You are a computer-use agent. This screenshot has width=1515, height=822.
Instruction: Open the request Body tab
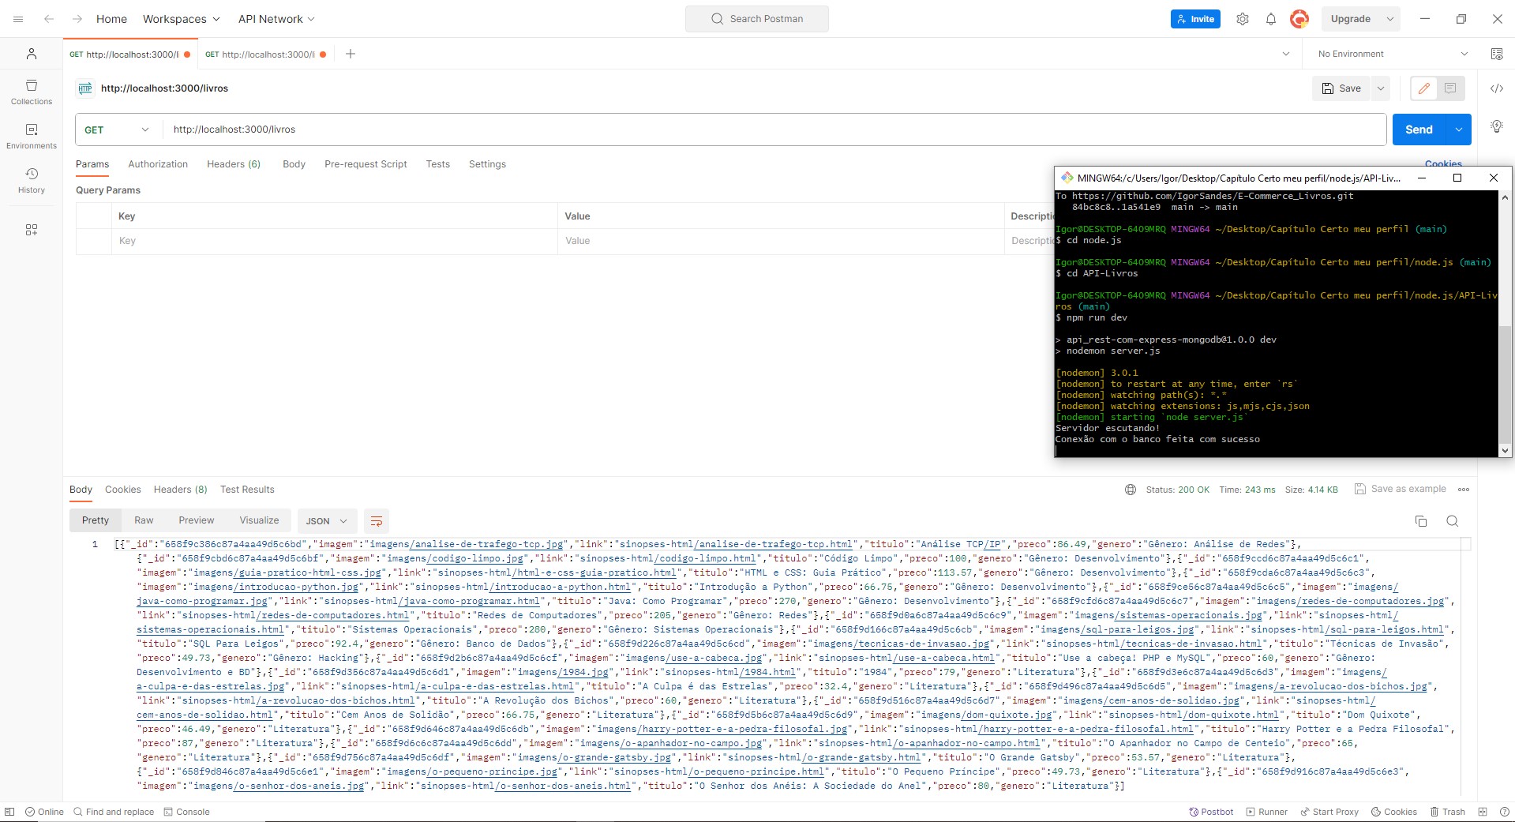tap(294, 164)
